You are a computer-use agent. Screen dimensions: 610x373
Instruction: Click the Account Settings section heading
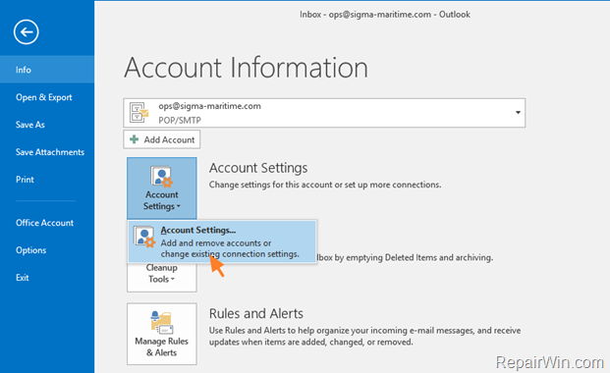tap(258, 168)
